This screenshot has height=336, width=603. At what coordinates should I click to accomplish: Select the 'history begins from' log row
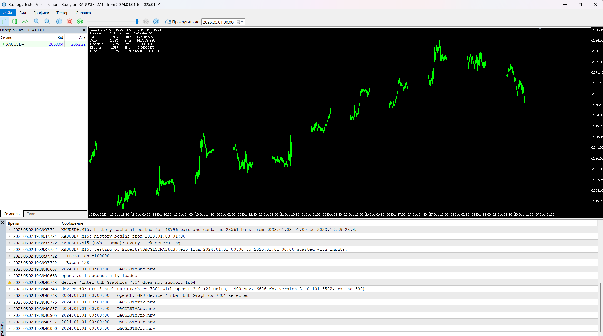[302, 236]
